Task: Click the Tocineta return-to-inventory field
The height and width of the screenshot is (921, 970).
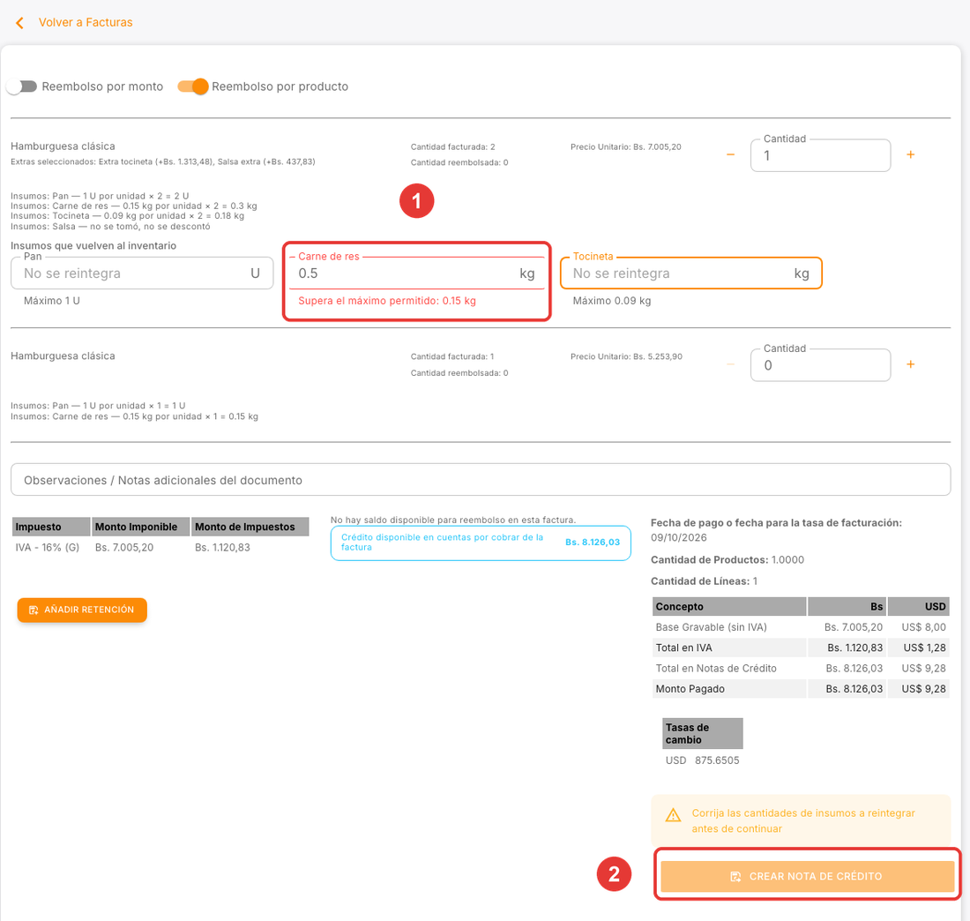Action: [x=691, y=273]
